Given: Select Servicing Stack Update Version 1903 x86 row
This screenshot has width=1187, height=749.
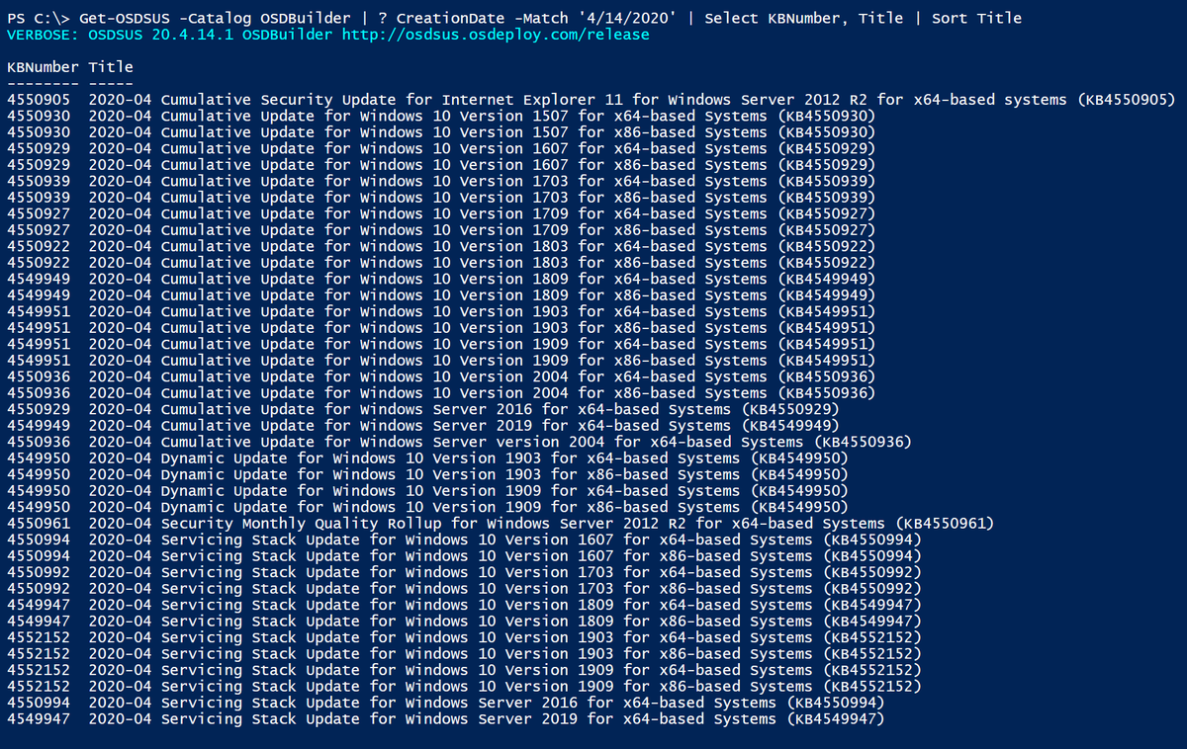Looking at the screenshot, I should point(464,654).
